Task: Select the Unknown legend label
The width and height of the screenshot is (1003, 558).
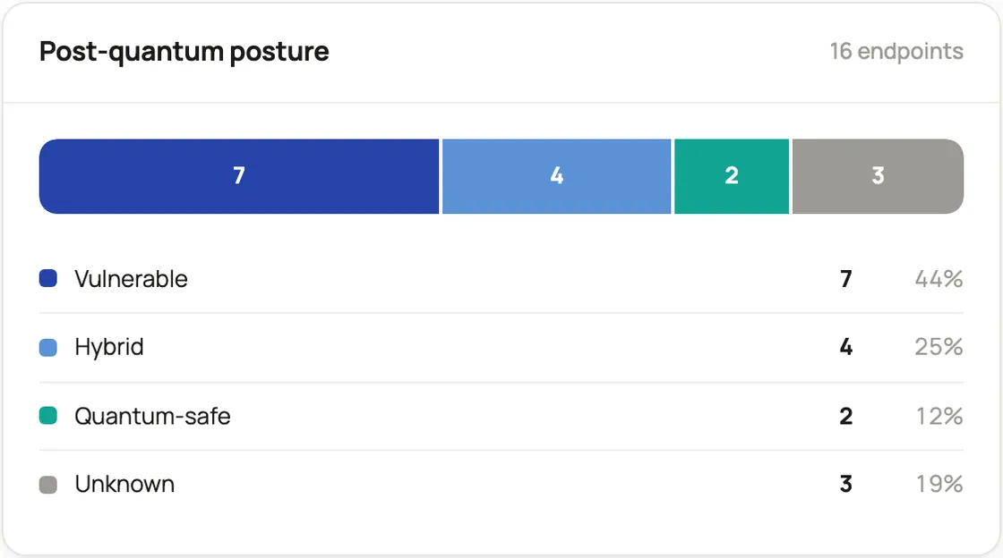Action: point(124,485)
